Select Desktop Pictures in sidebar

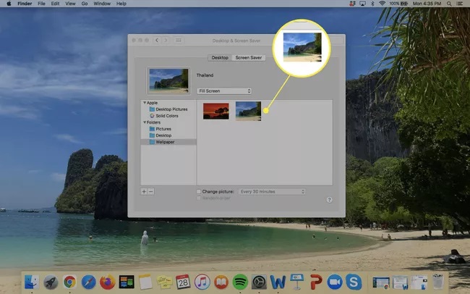click(168, 109)
